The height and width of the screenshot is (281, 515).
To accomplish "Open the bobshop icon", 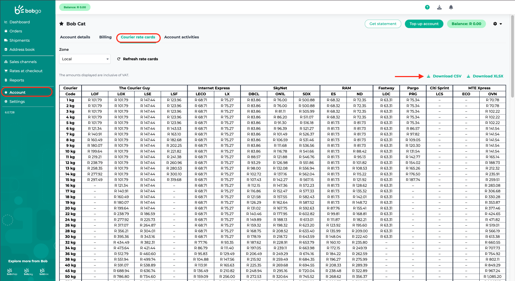I will tap(12, 272).
